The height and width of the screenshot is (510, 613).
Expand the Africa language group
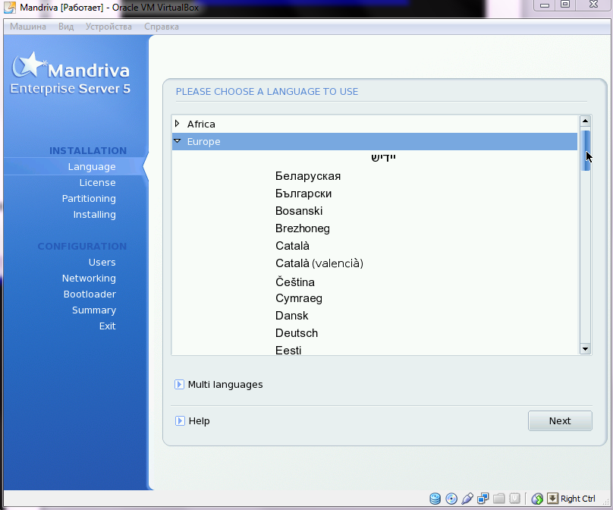click(x=178, y=124)
